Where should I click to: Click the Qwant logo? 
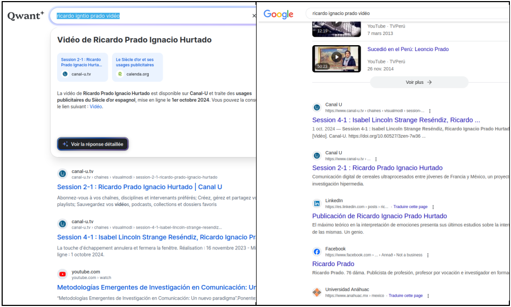click(x=25, y=16)
